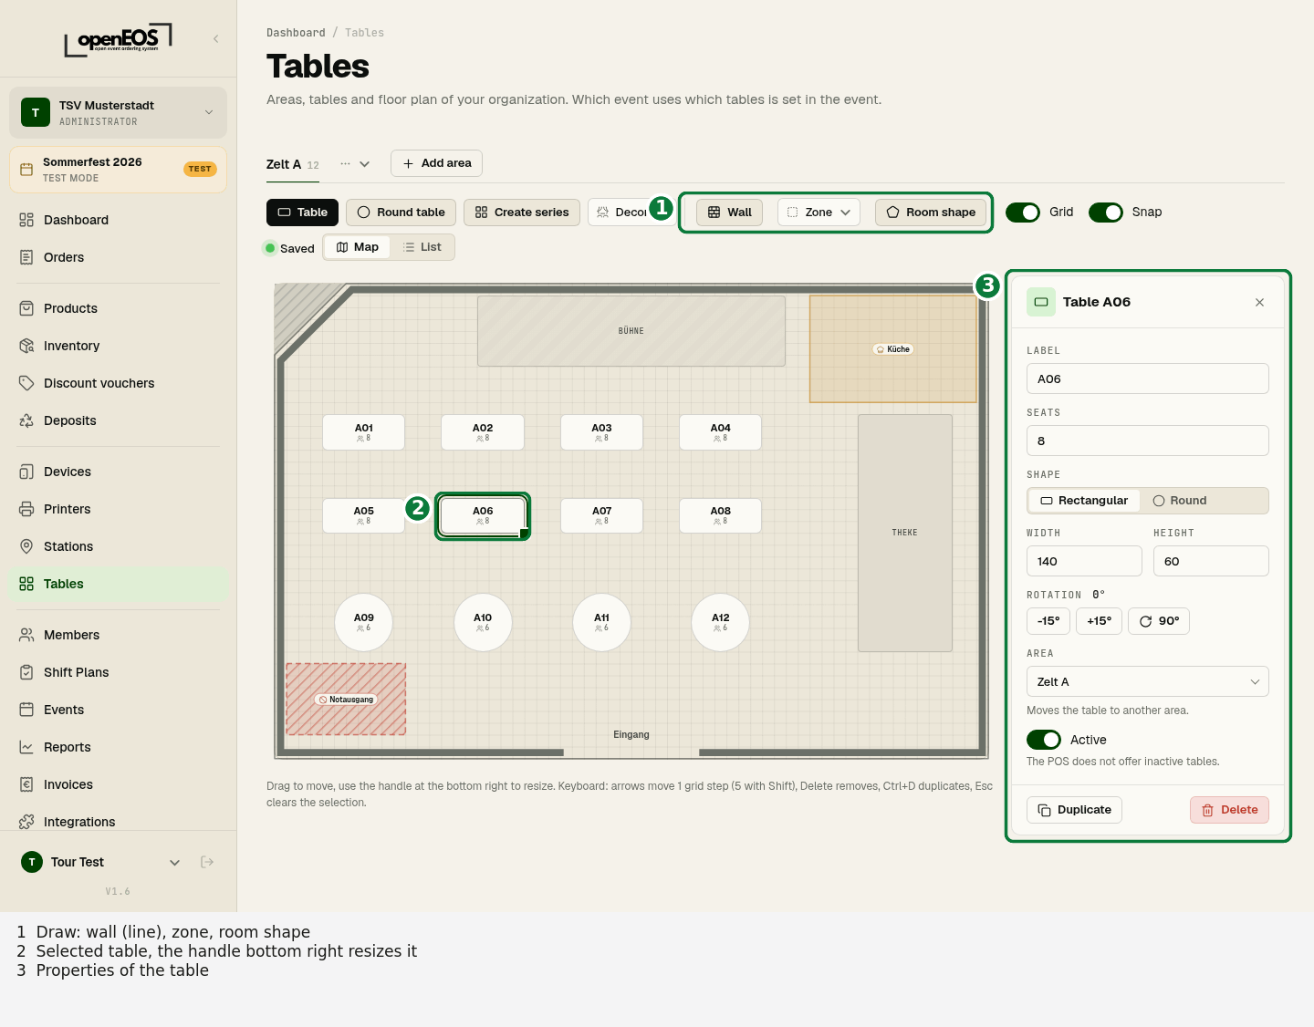Toggle the Grid switch

(x=1023, y=213)
